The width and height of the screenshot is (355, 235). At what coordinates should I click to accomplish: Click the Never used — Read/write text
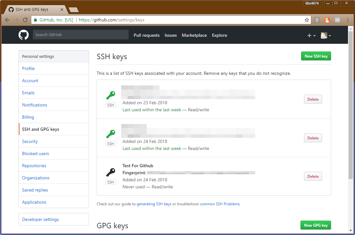coord(148,187)
